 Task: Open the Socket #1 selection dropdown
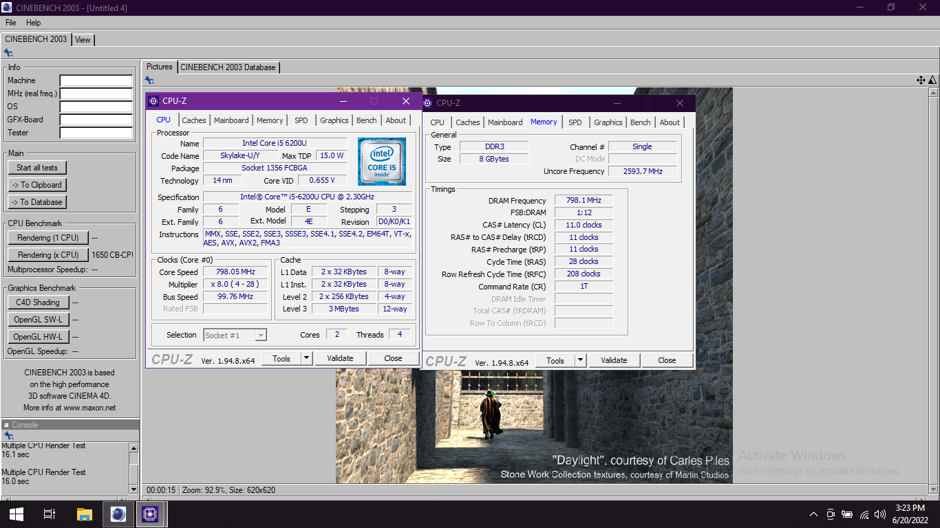260,335
